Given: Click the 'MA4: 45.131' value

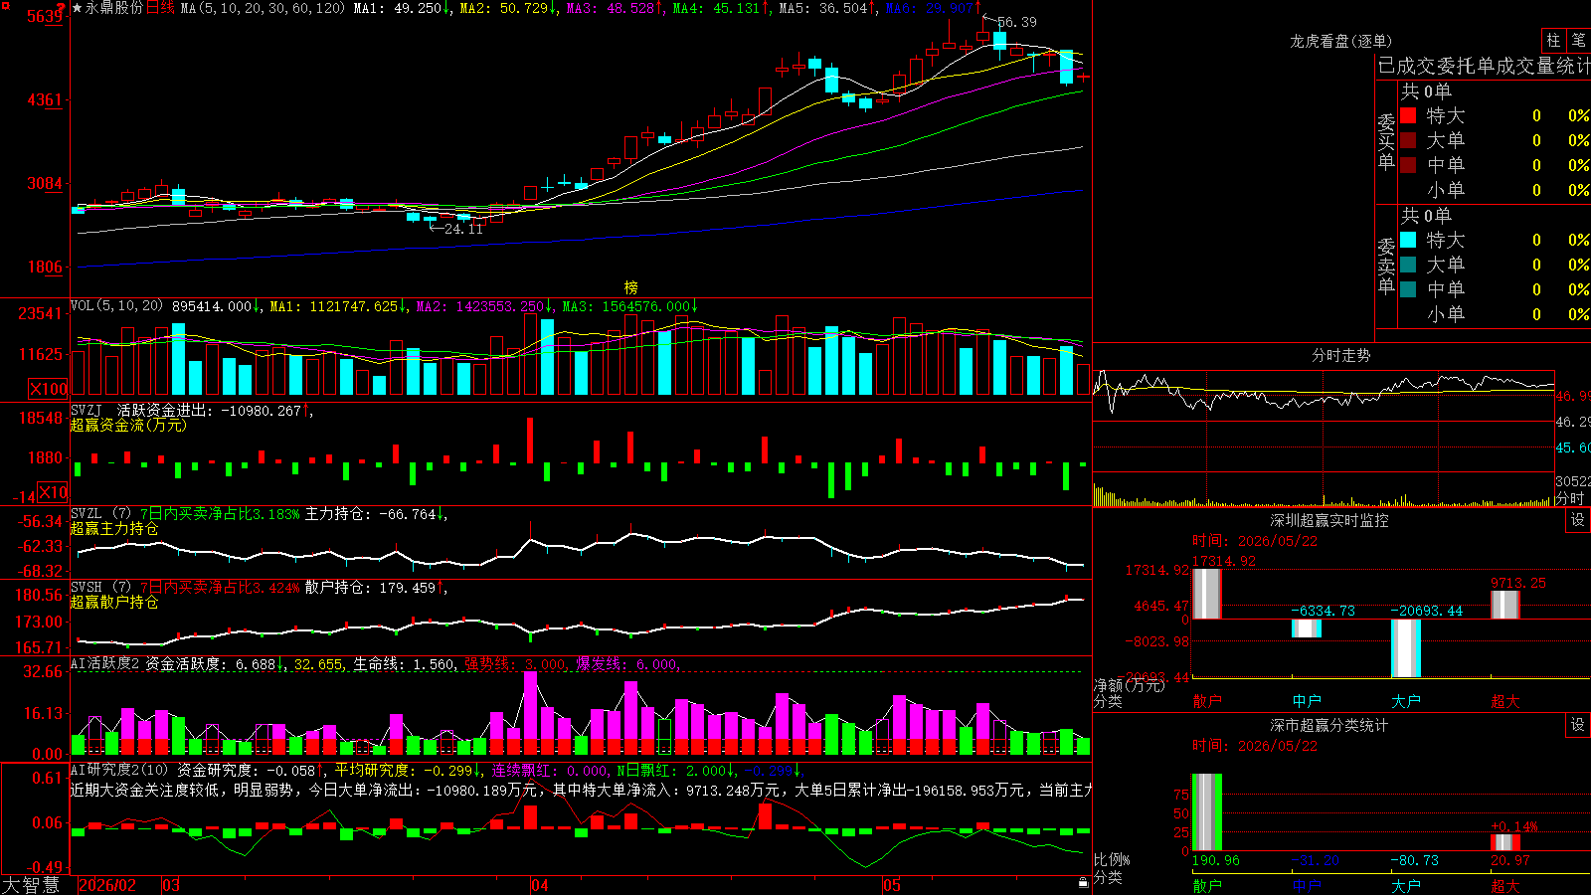Looking at the screenshot, I should 717,8.
